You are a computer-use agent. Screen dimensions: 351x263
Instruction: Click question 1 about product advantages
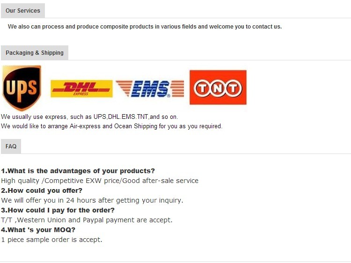pos(78,171)
